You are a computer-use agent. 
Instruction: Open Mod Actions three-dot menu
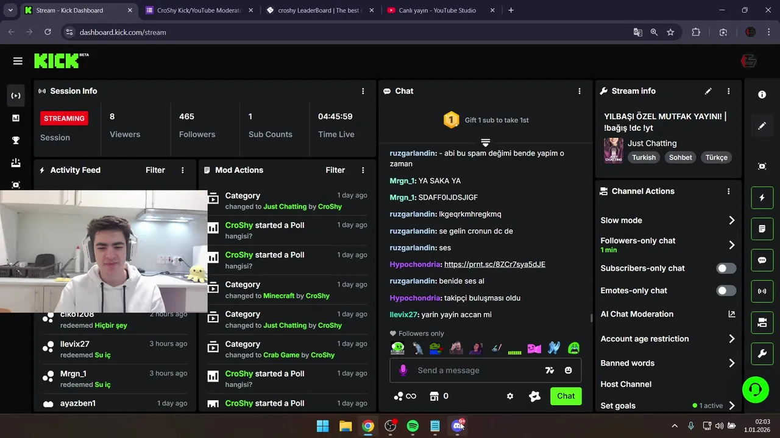point(363,170)
